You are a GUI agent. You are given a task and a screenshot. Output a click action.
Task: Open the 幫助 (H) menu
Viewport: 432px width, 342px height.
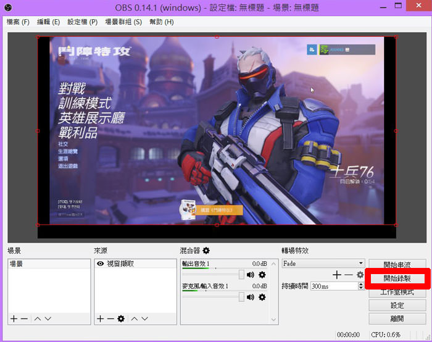click(162, 22)
